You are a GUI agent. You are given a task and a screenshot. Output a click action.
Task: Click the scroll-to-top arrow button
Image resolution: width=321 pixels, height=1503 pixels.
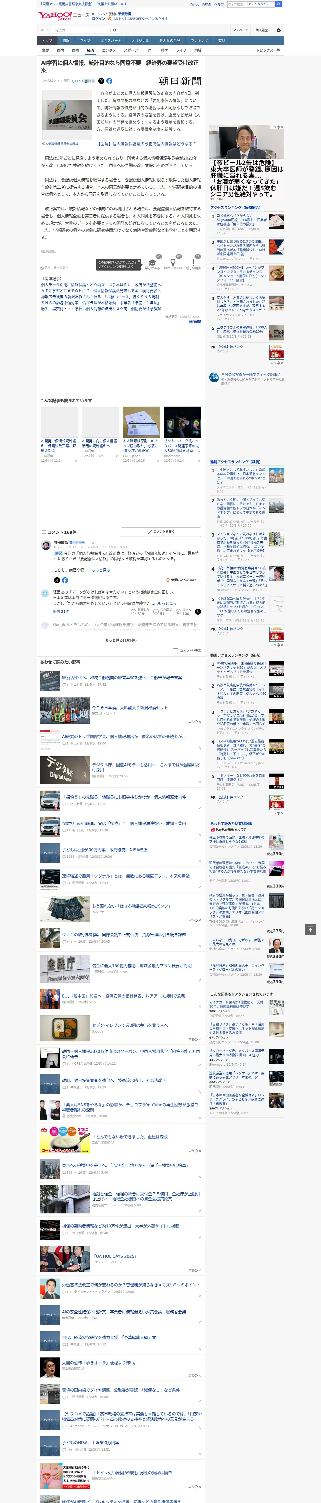(310, 929)
